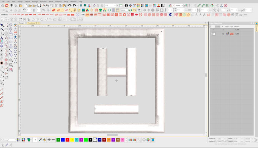This screenshot has height=148, width=258.
Task: Click the Home icon in the toolbar
Action: pyautogui.click(x=3, y=6)
